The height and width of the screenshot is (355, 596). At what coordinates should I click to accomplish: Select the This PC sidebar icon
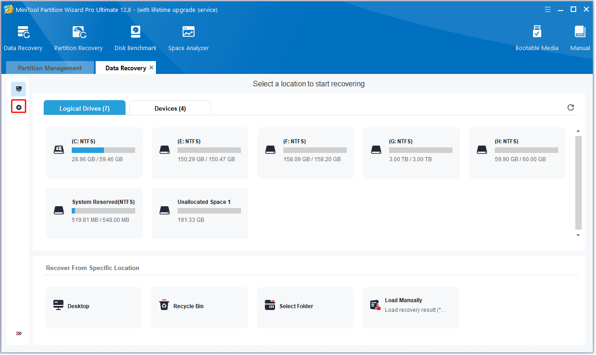(x=19, y=89)
